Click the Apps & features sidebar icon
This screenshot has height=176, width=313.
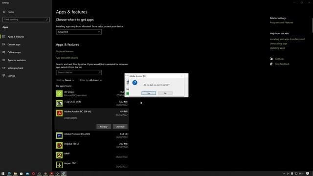pos(4,37)
